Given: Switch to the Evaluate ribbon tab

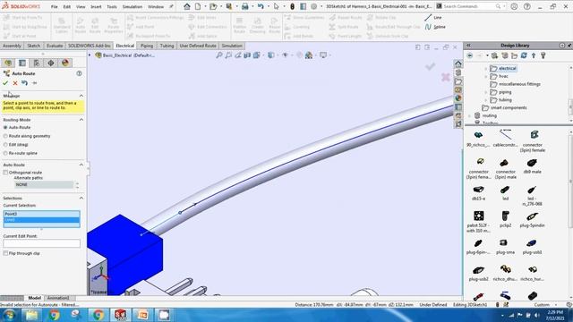Looking at the screenshot, I should click(x=55, y=46).
